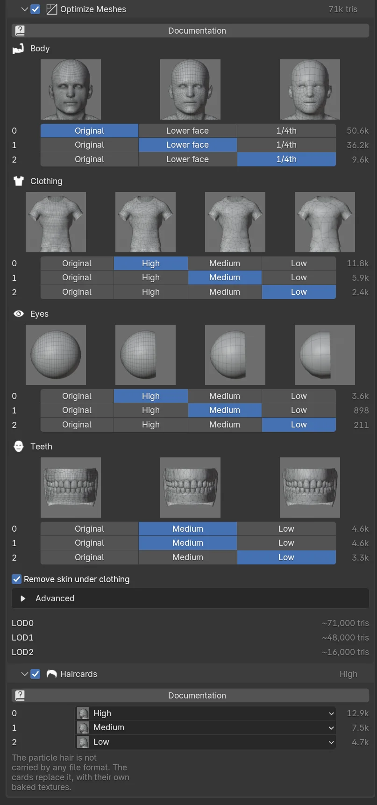Screen dimensions: 377x805
Task: Select the Medium teeth thumbnail
Action: 190,487
